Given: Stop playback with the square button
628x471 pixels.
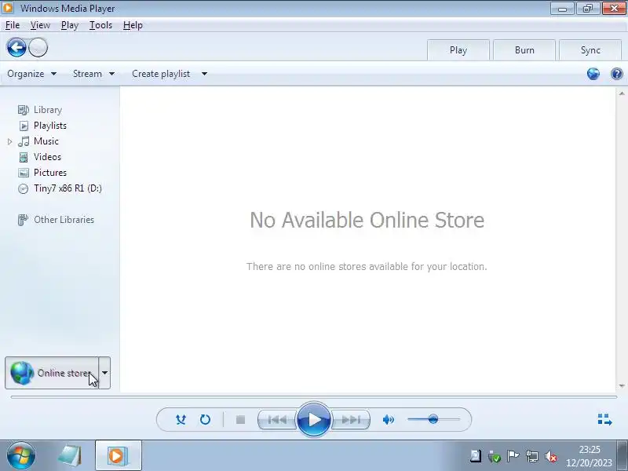Looking at the screenshot, I should 240,419.
